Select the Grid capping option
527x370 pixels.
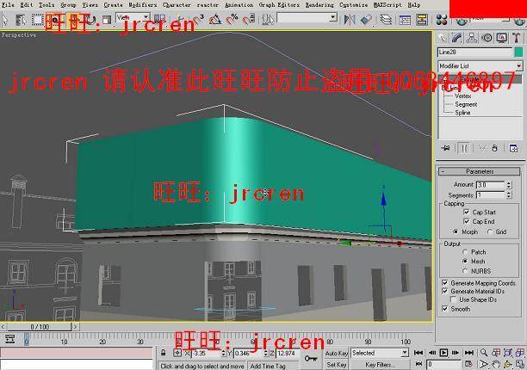coord(489,231)
